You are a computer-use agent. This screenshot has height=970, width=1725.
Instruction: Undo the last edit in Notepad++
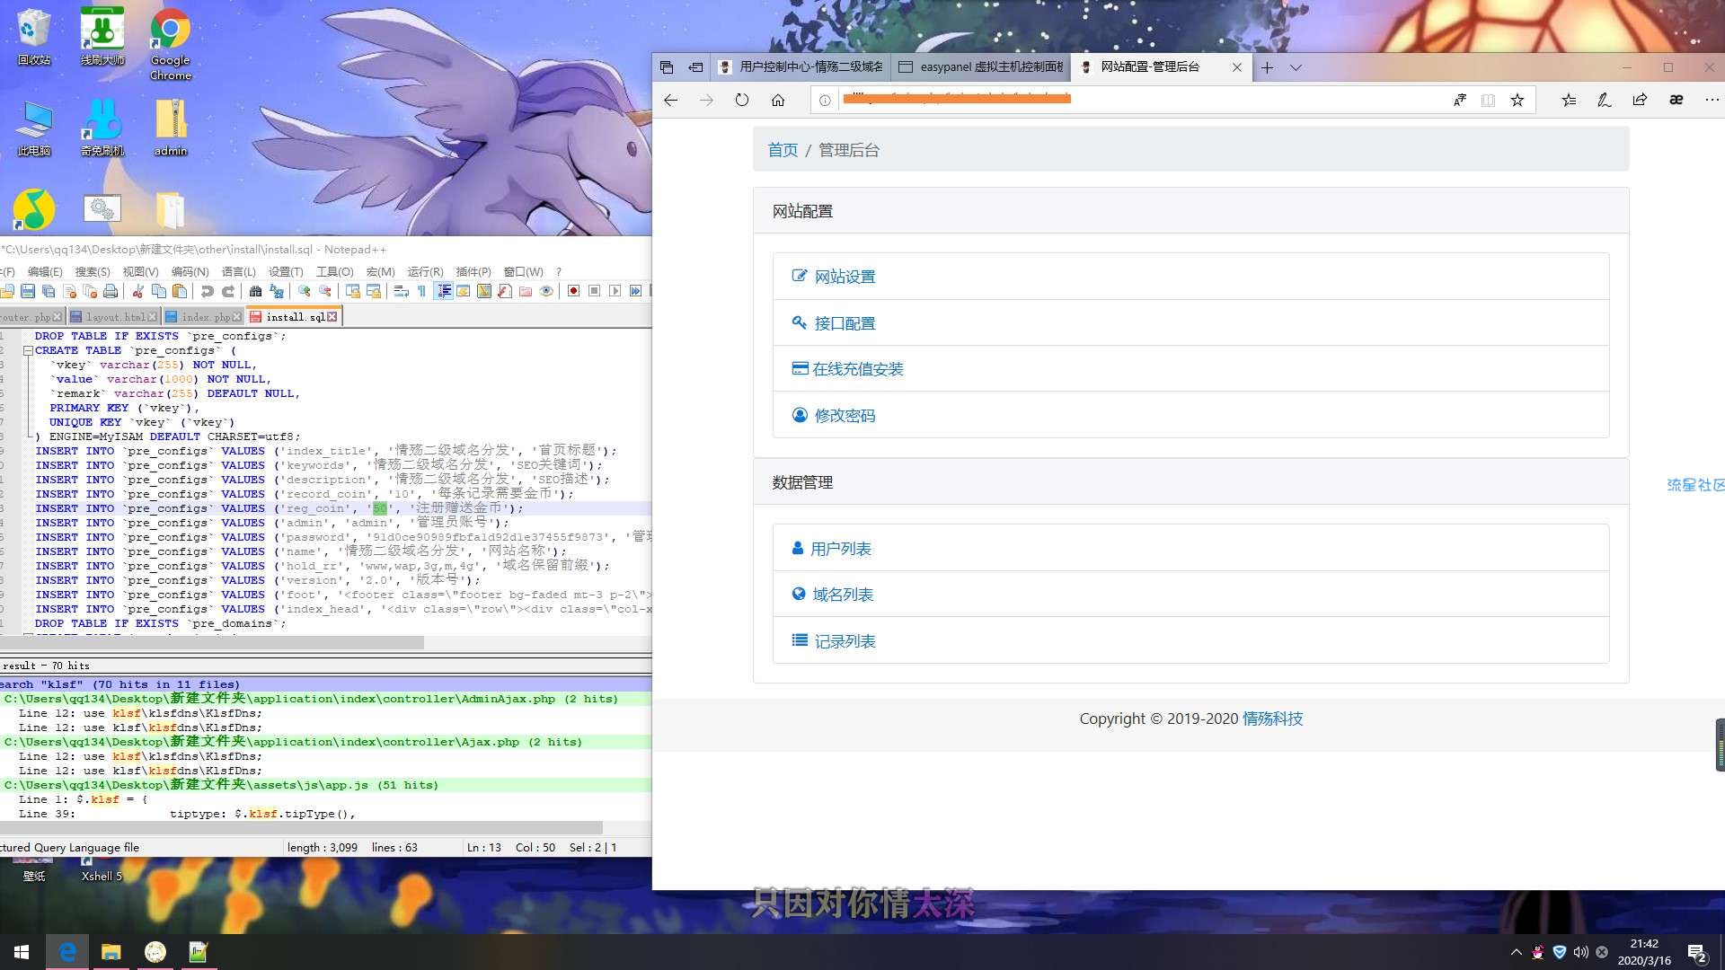click(208, 291)
